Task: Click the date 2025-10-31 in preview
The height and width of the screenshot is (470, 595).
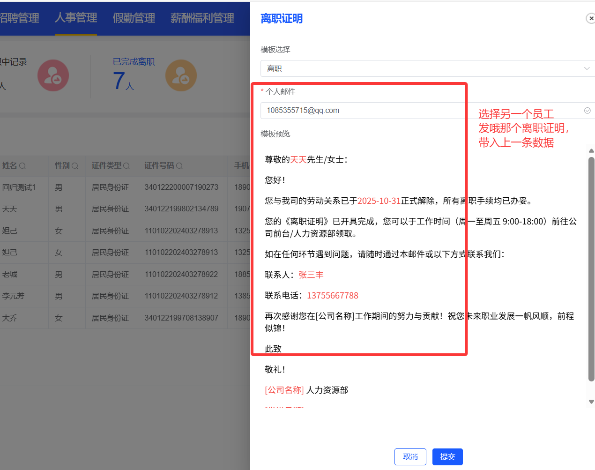Action: click(x=379, y=201)
